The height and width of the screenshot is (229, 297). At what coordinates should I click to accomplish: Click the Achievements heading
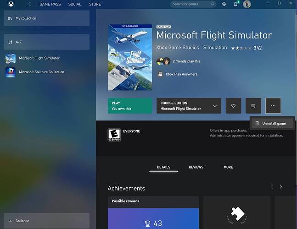click(x=126, y=188)
